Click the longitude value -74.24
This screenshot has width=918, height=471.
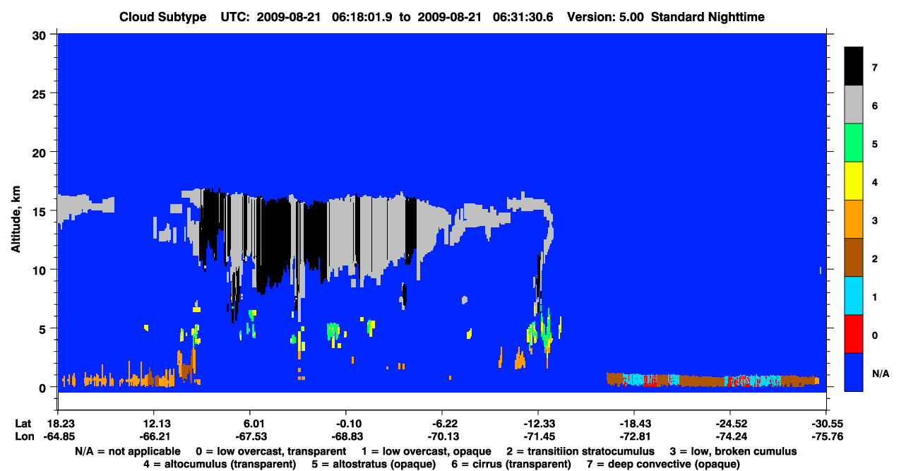[729, 436]
